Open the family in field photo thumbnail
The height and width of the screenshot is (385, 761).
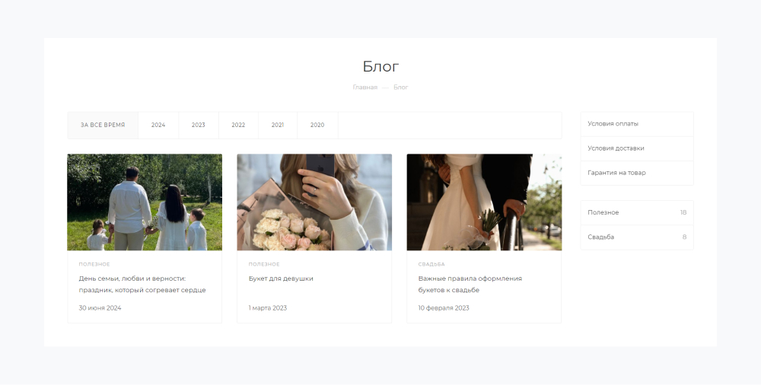(145, 202)
